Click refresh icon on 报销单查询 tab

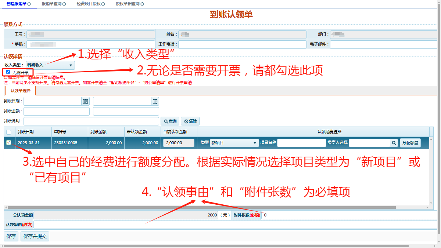click(64, 4)
